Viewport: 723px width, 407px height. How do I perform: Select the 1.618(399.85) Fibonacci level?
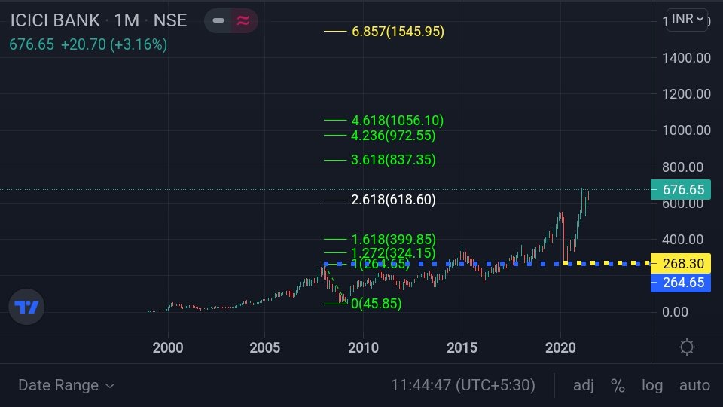(x=393, y=240)
